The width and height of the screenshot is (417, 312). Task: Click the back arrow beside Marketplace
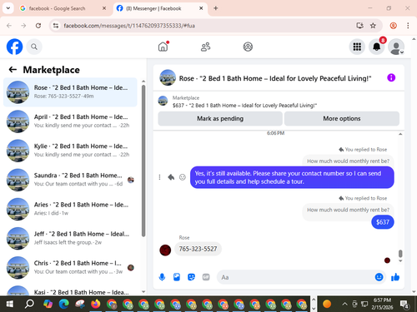click(13, 70)
